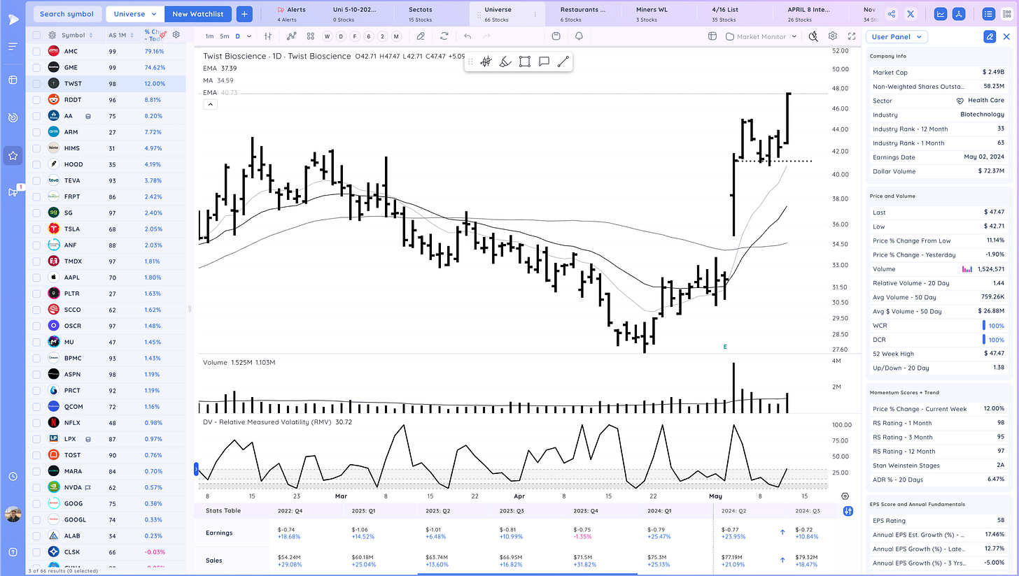This screenshot has height=576, width=1019.
Task: Switch to the APRIL 8 Inte... tab
Action: click(x=809, y=14)
